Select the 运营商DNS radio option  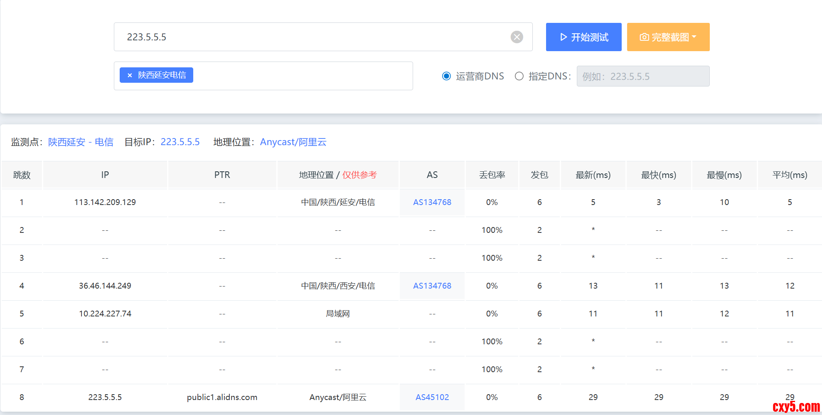click(x=446, y=76)
